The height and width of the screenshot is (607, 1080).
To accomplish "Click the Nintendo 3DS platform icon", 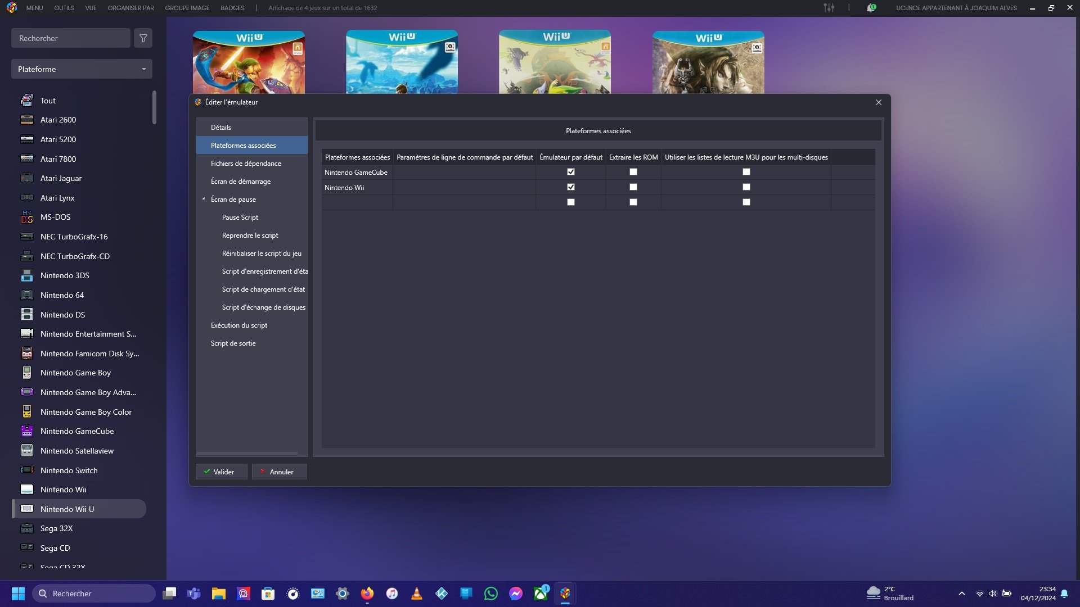I will tap(27, 275).
